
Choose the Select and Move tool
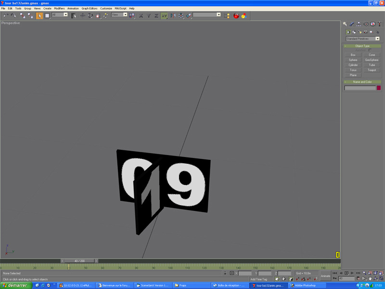click(82, 16)
